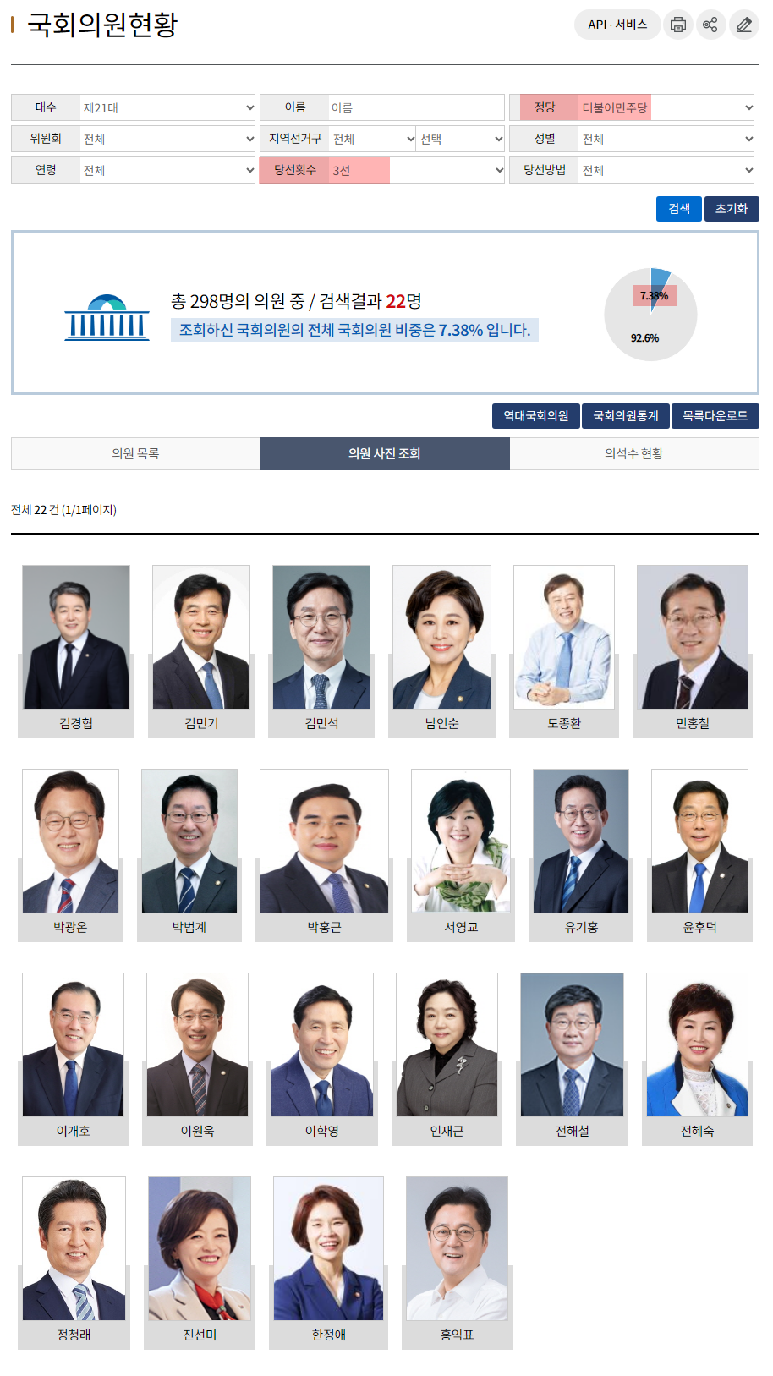This screenshot has width=773, height=1376.
Task: Click the 목록다운로드 button
Action: click(x=715, y=416)
